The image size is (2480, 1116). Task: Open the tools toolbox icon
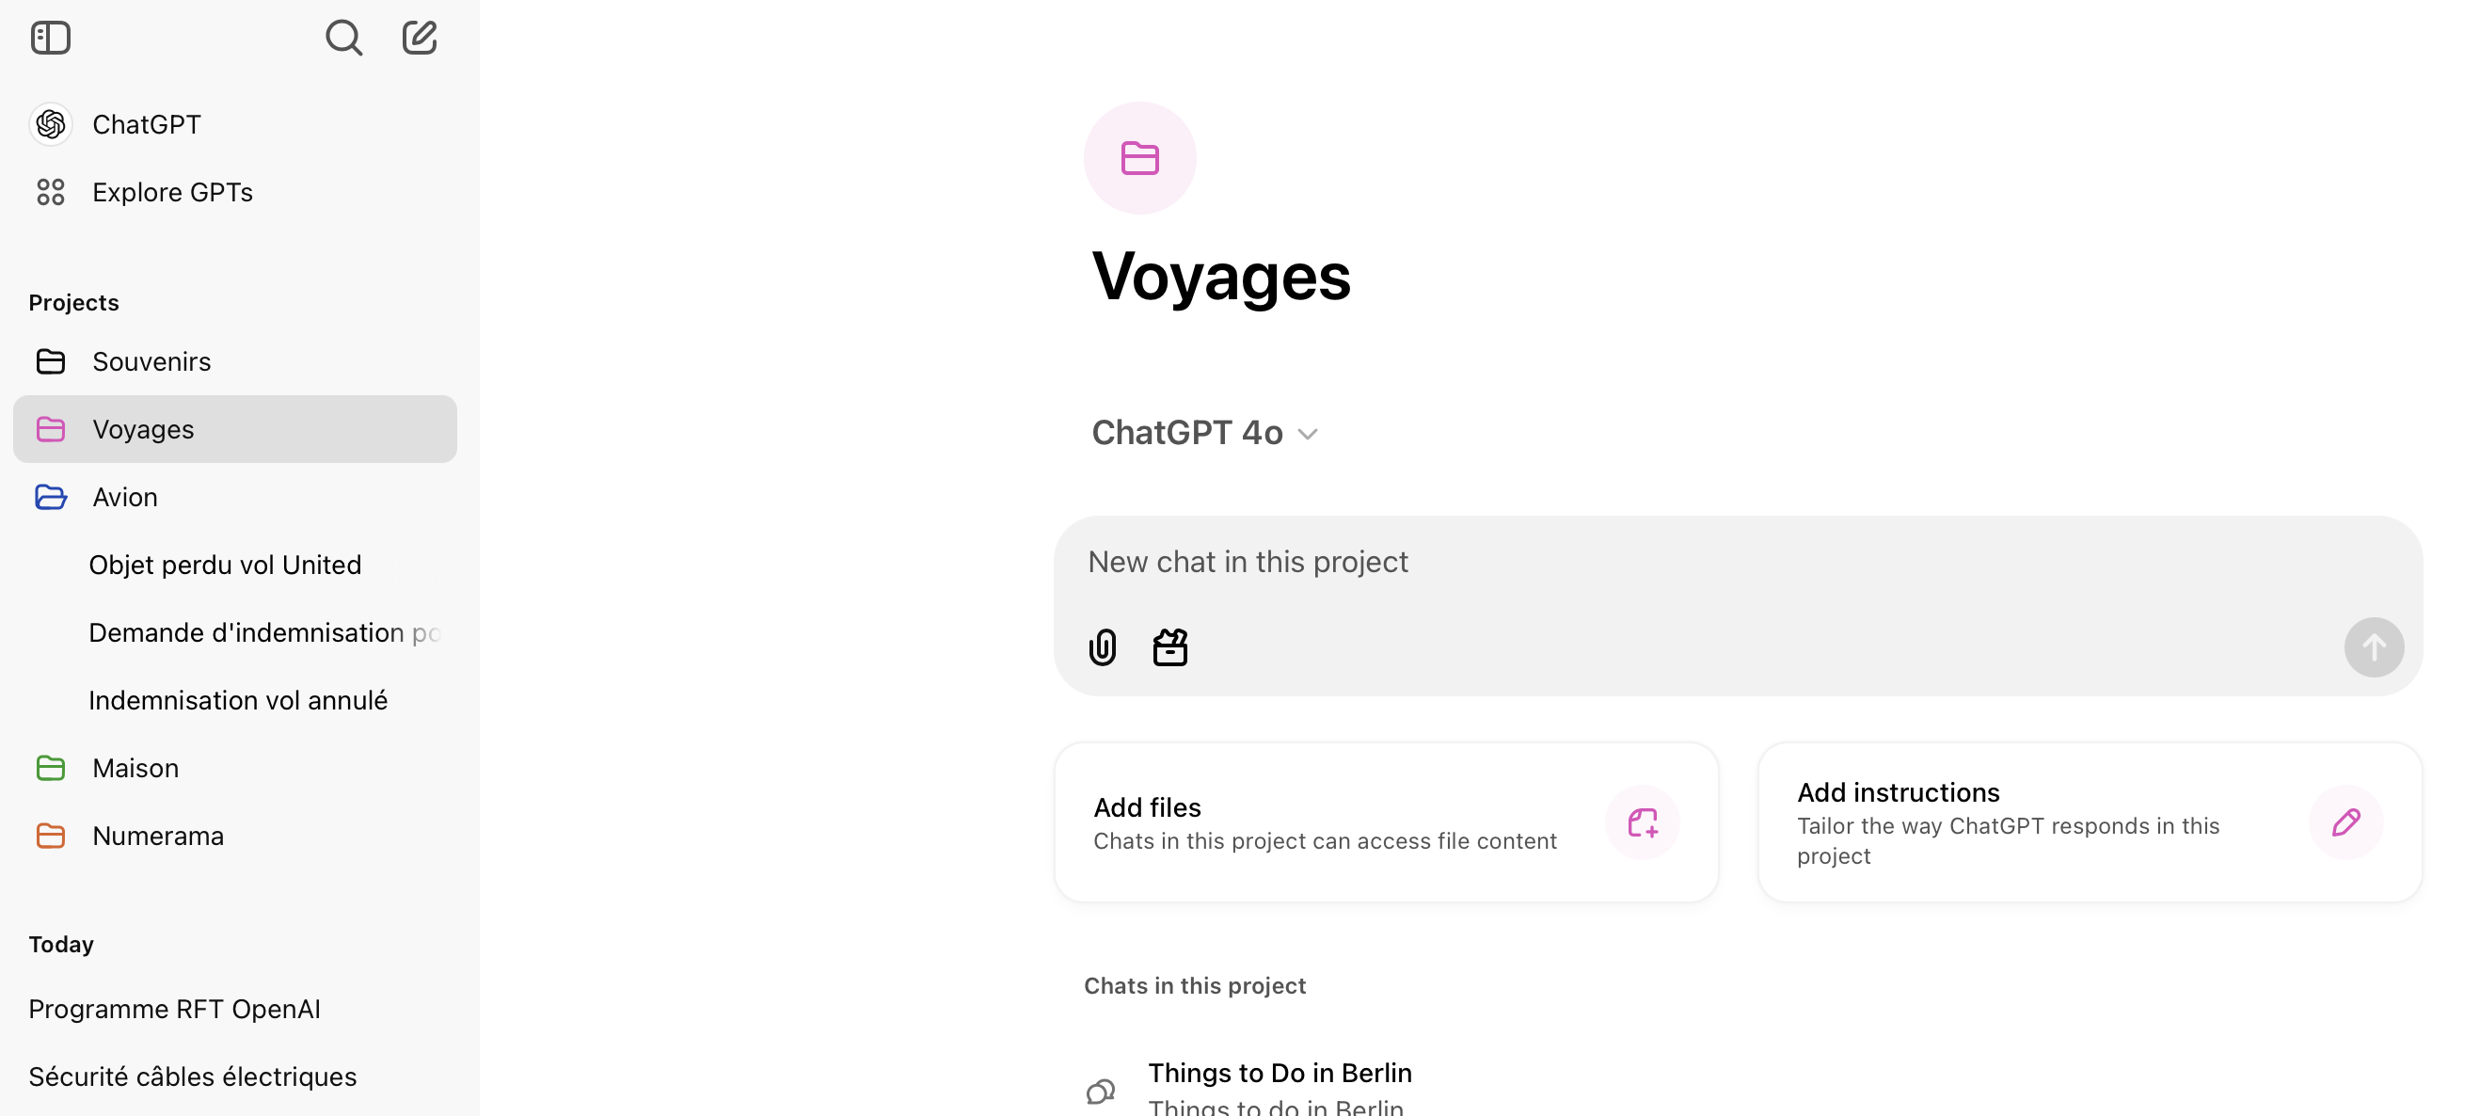click(x=1169, y=647)
